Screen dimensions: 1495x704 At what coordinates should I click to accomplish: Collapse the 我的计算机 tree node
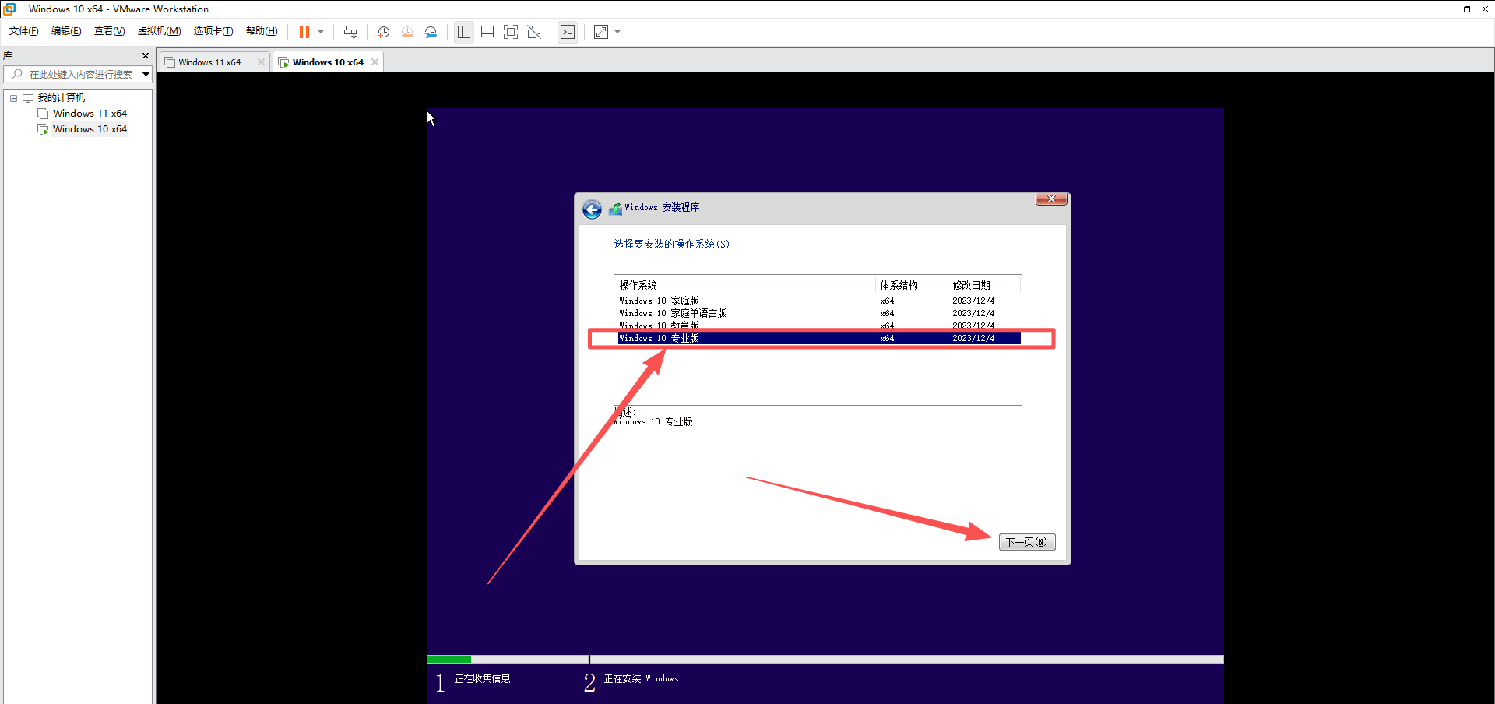(13, 98)
